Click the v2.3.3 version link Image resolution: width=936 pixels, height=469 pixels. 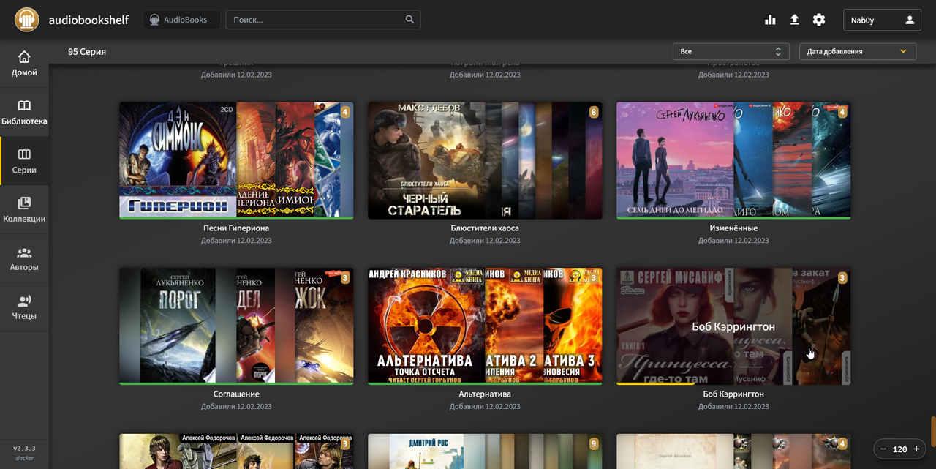pyautogui.click(x=24, y=449)
